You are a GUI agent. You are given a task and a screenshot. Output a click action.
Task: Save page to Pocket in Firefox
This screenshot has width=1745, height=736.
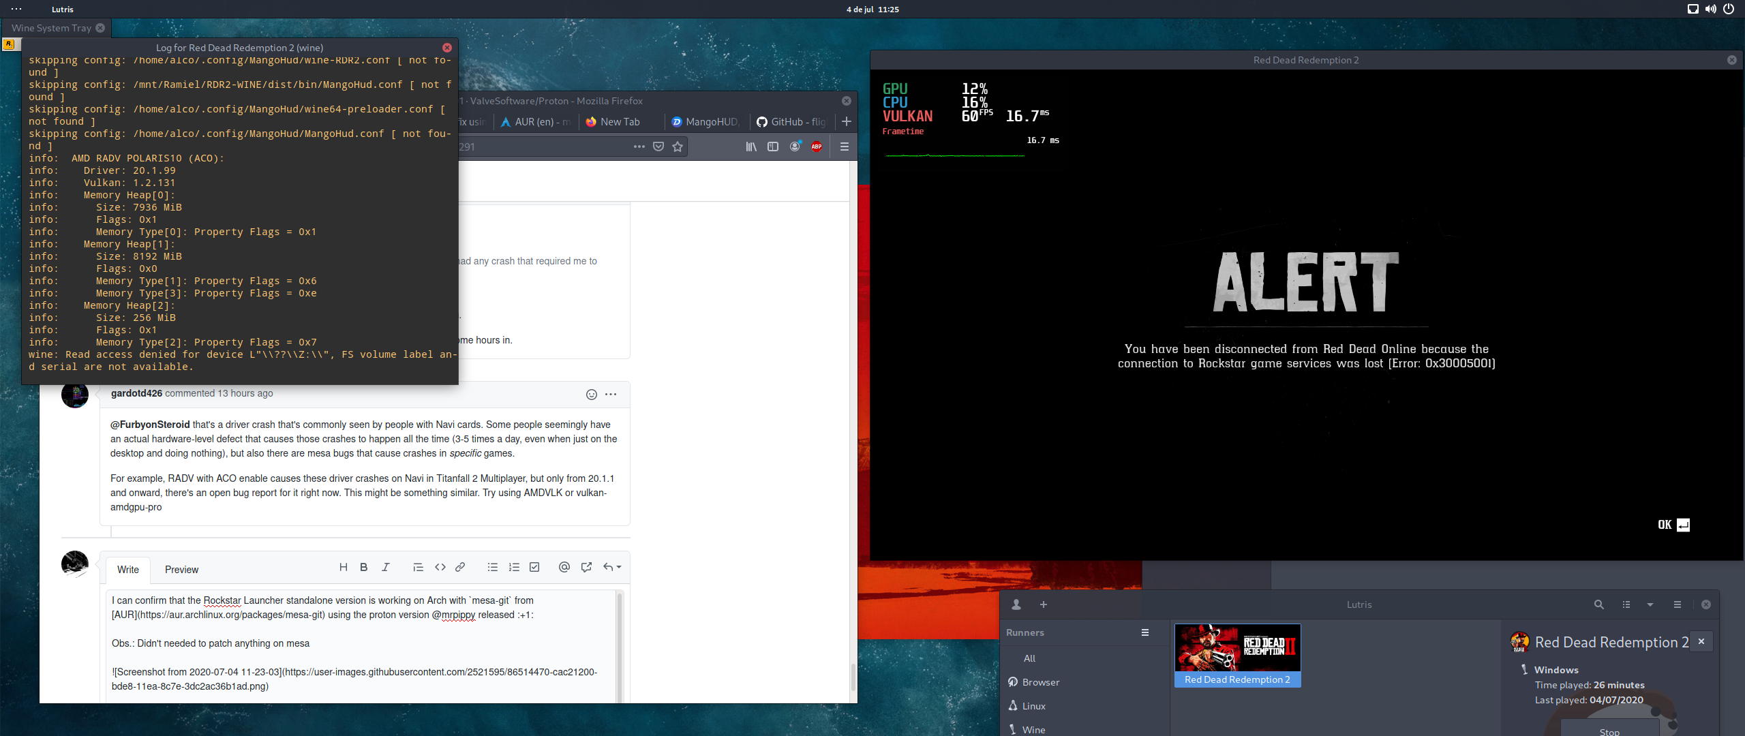(658, 147)
